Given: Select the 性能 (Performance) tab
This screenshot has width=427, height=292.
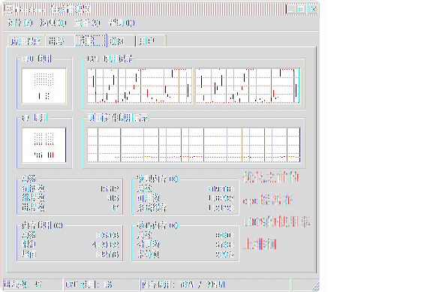Looking at the screenshot, I should [91, 41].
